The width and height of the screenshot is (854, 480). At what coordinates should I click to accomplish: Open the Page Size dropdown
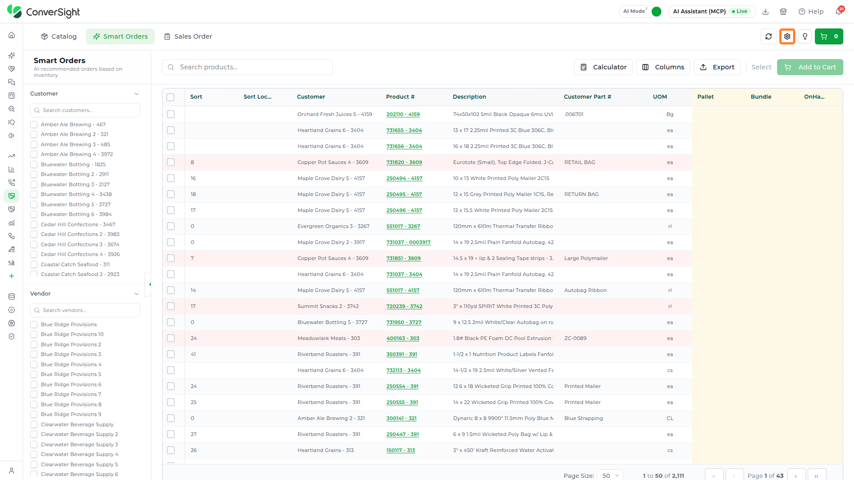point(610,476)
